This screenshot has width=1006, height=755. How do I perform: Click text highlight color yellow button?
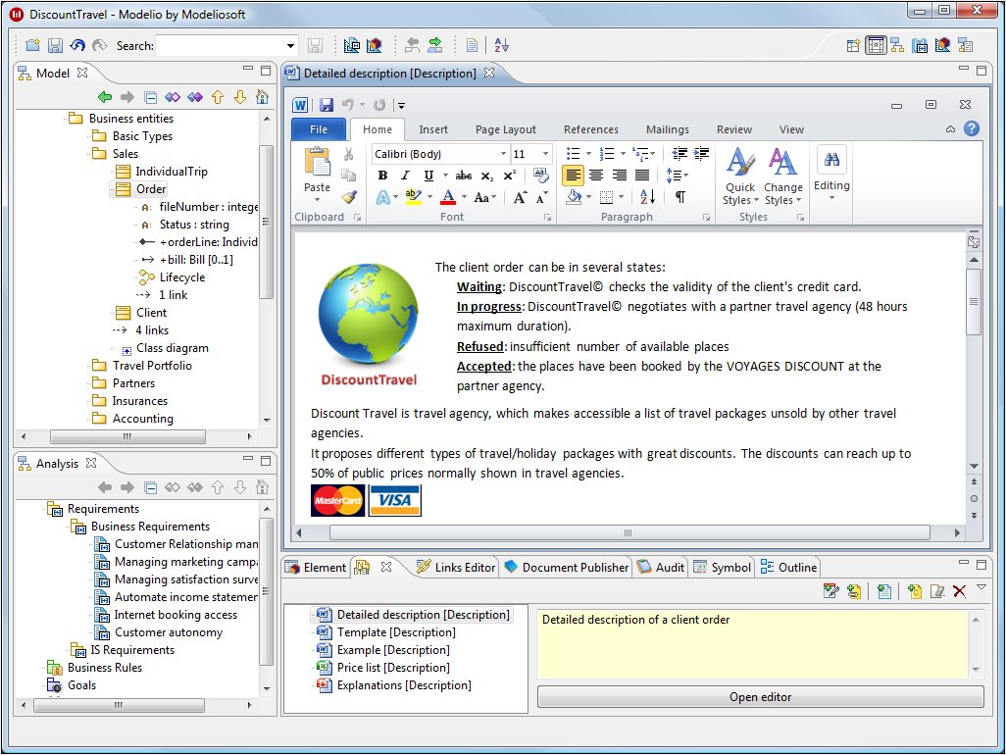point(413,197)
